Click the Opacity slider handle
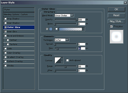 [76, 20]
